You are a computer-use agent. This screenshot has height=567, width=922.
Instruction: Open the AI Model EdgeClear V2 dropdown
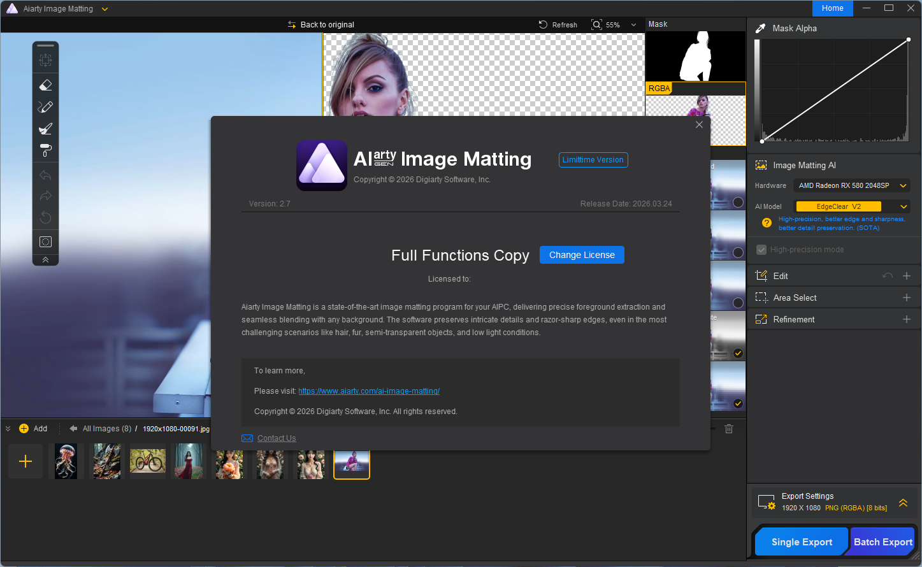tap(851, 206)
